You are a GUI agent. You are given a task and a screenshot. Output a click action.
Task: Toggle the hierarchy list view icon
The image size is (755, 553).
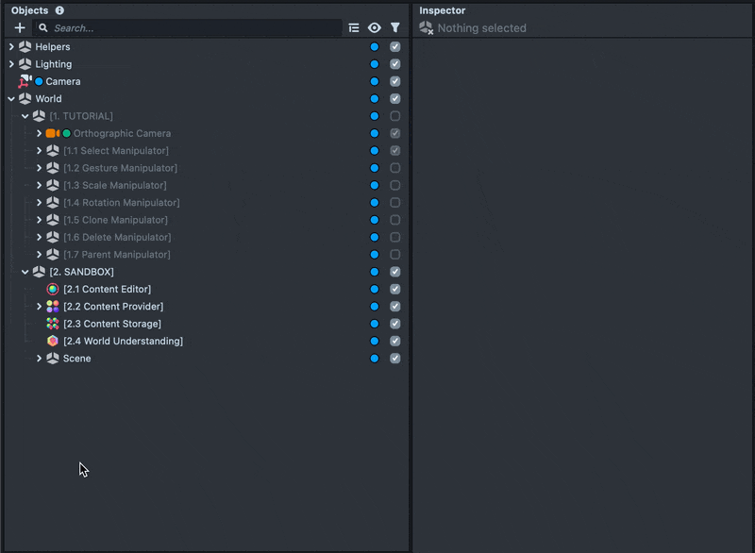point(354,28)
